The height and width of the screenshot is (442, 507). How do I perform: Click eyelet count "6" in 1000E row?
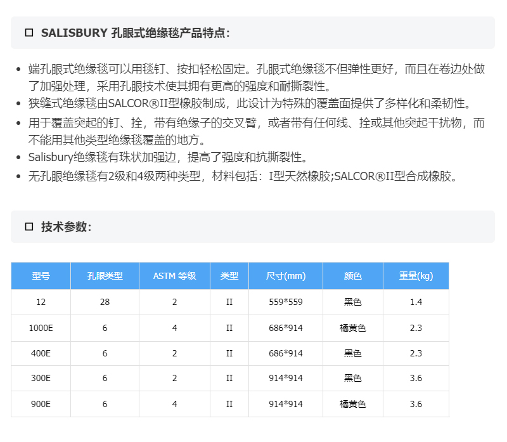[x=105, y=328]
